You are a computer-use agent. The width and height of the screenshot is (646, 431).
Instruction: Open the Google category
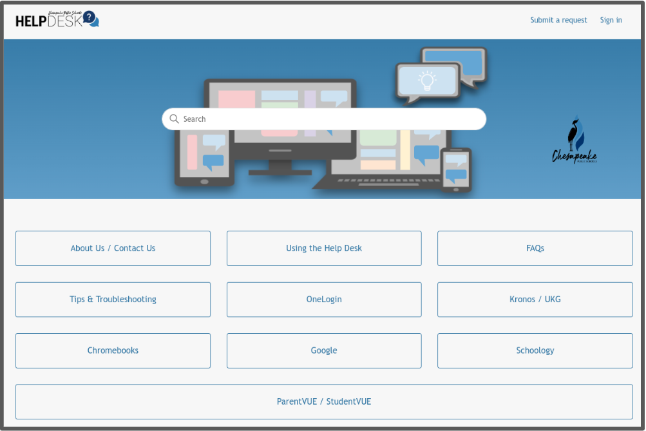[324, 350]
